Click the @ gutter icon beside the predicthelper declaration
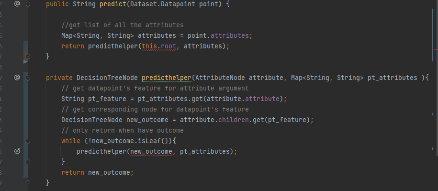 pyautogui.click(x=17, y=78)
